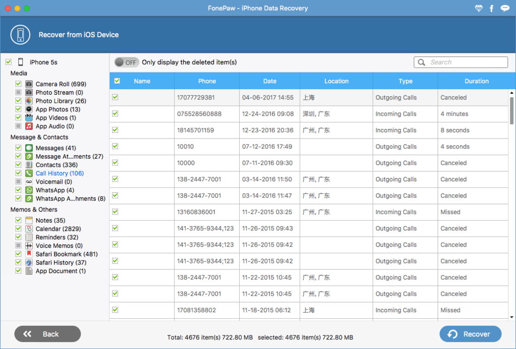Uncheck the iPhone 5s checkbox
Image resolution: width=516 pixels, height=349 pixels.
(9, 61)
